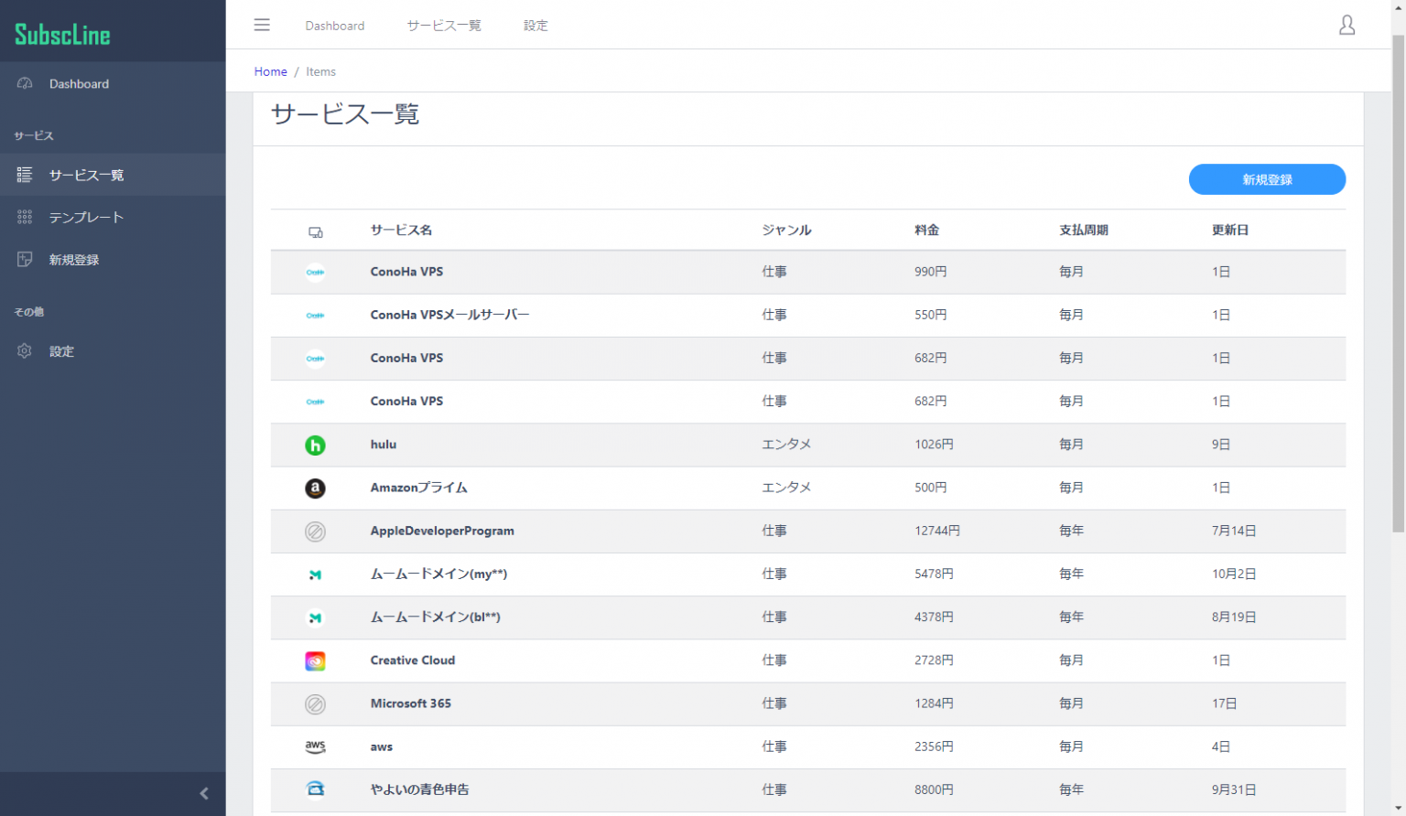The image size is (1406, 816).
Task: Click the SubscLine logo
Action: pyautogui.click(x=62, y=35)
